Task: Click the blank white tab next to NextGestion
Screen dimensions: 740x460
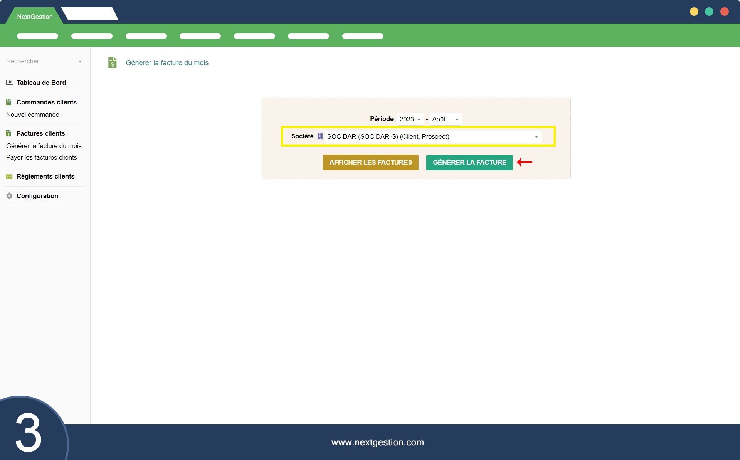Action: click(90, 14)
